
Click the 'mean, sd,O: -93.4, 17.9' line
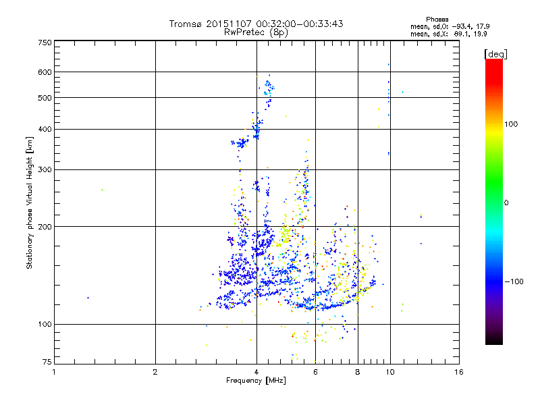450,26
